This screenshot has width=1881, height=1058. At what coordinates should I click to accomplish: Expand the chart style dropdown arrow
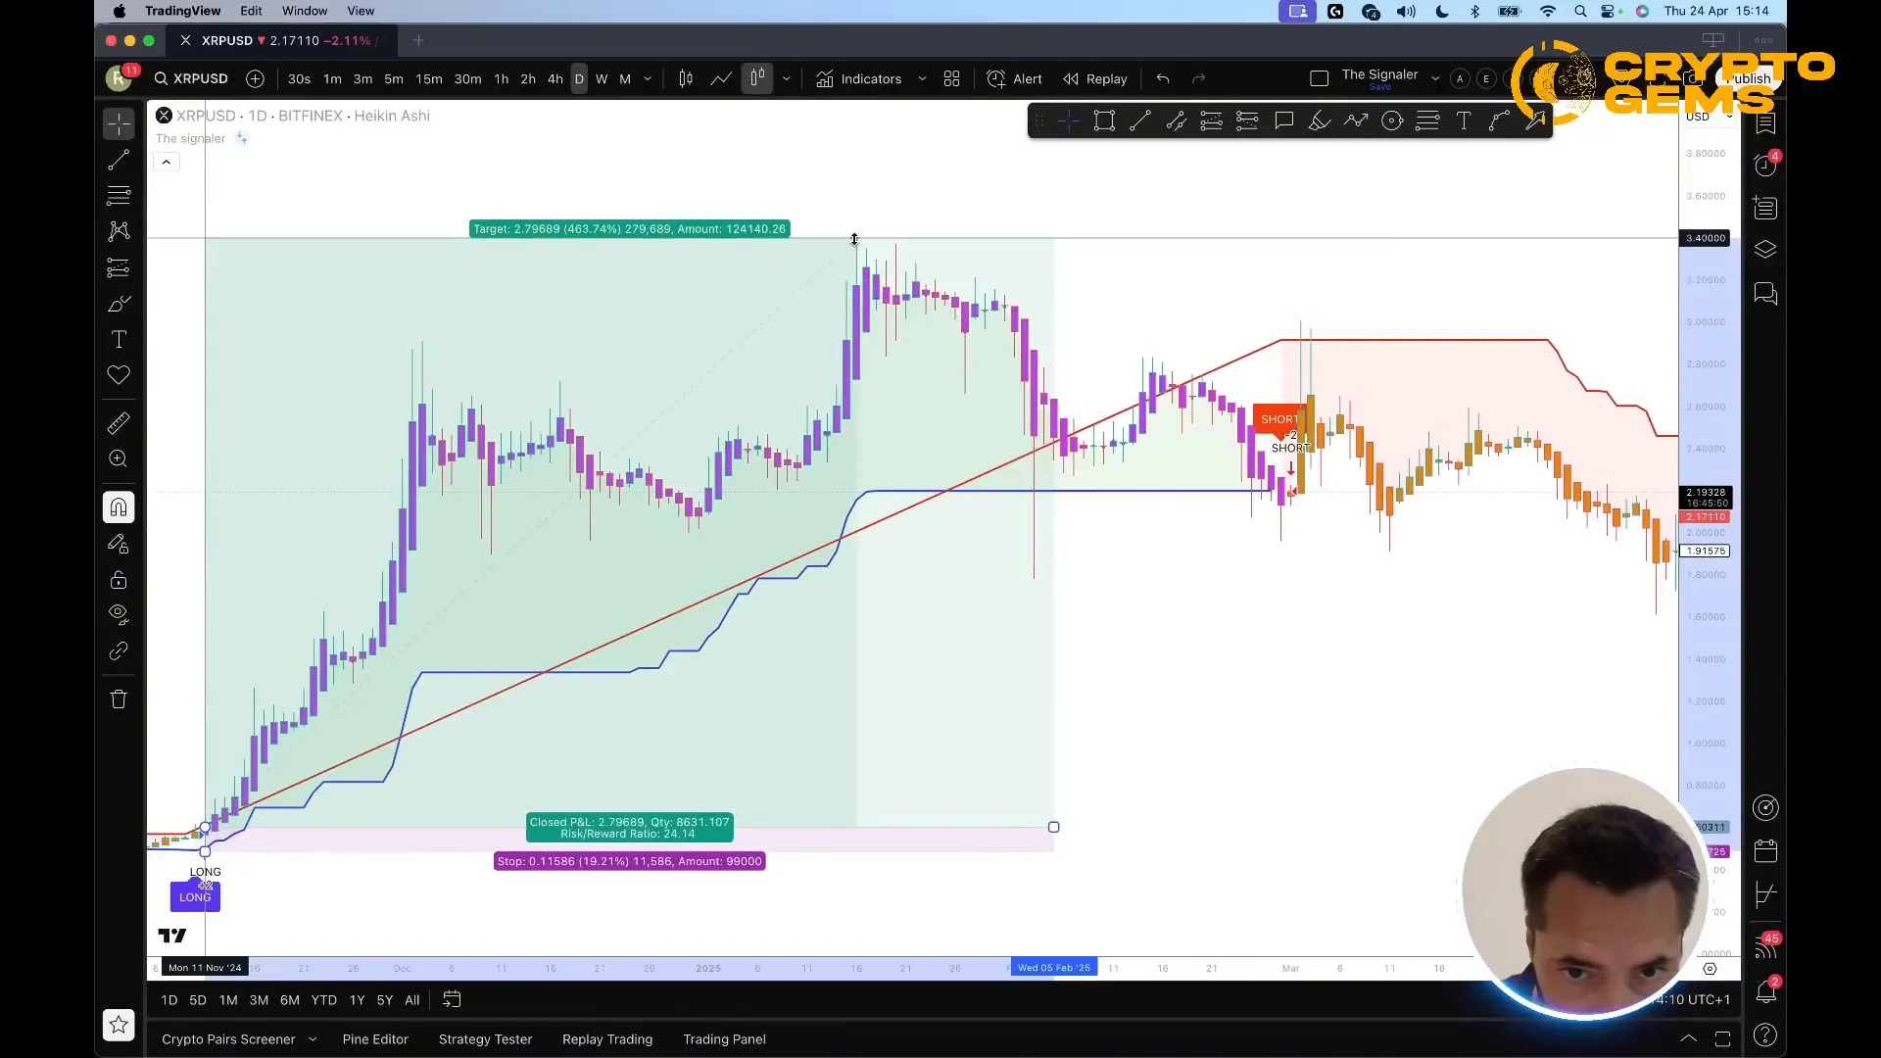coord(786,78)
